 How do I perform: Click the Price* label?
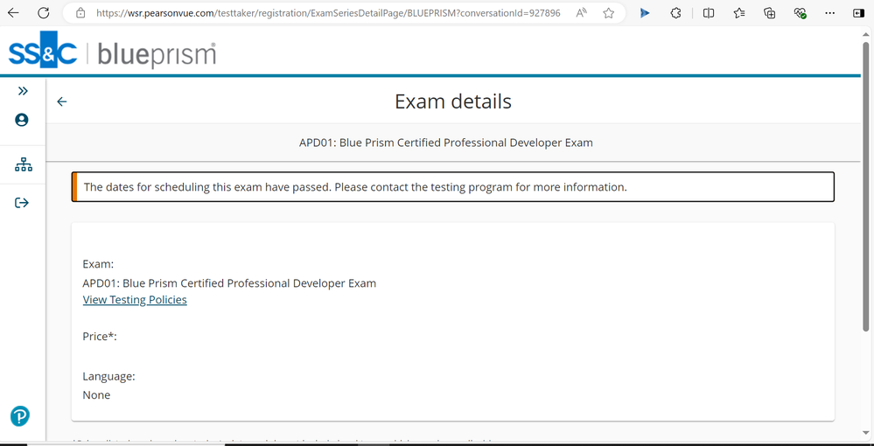click(100, 337)
